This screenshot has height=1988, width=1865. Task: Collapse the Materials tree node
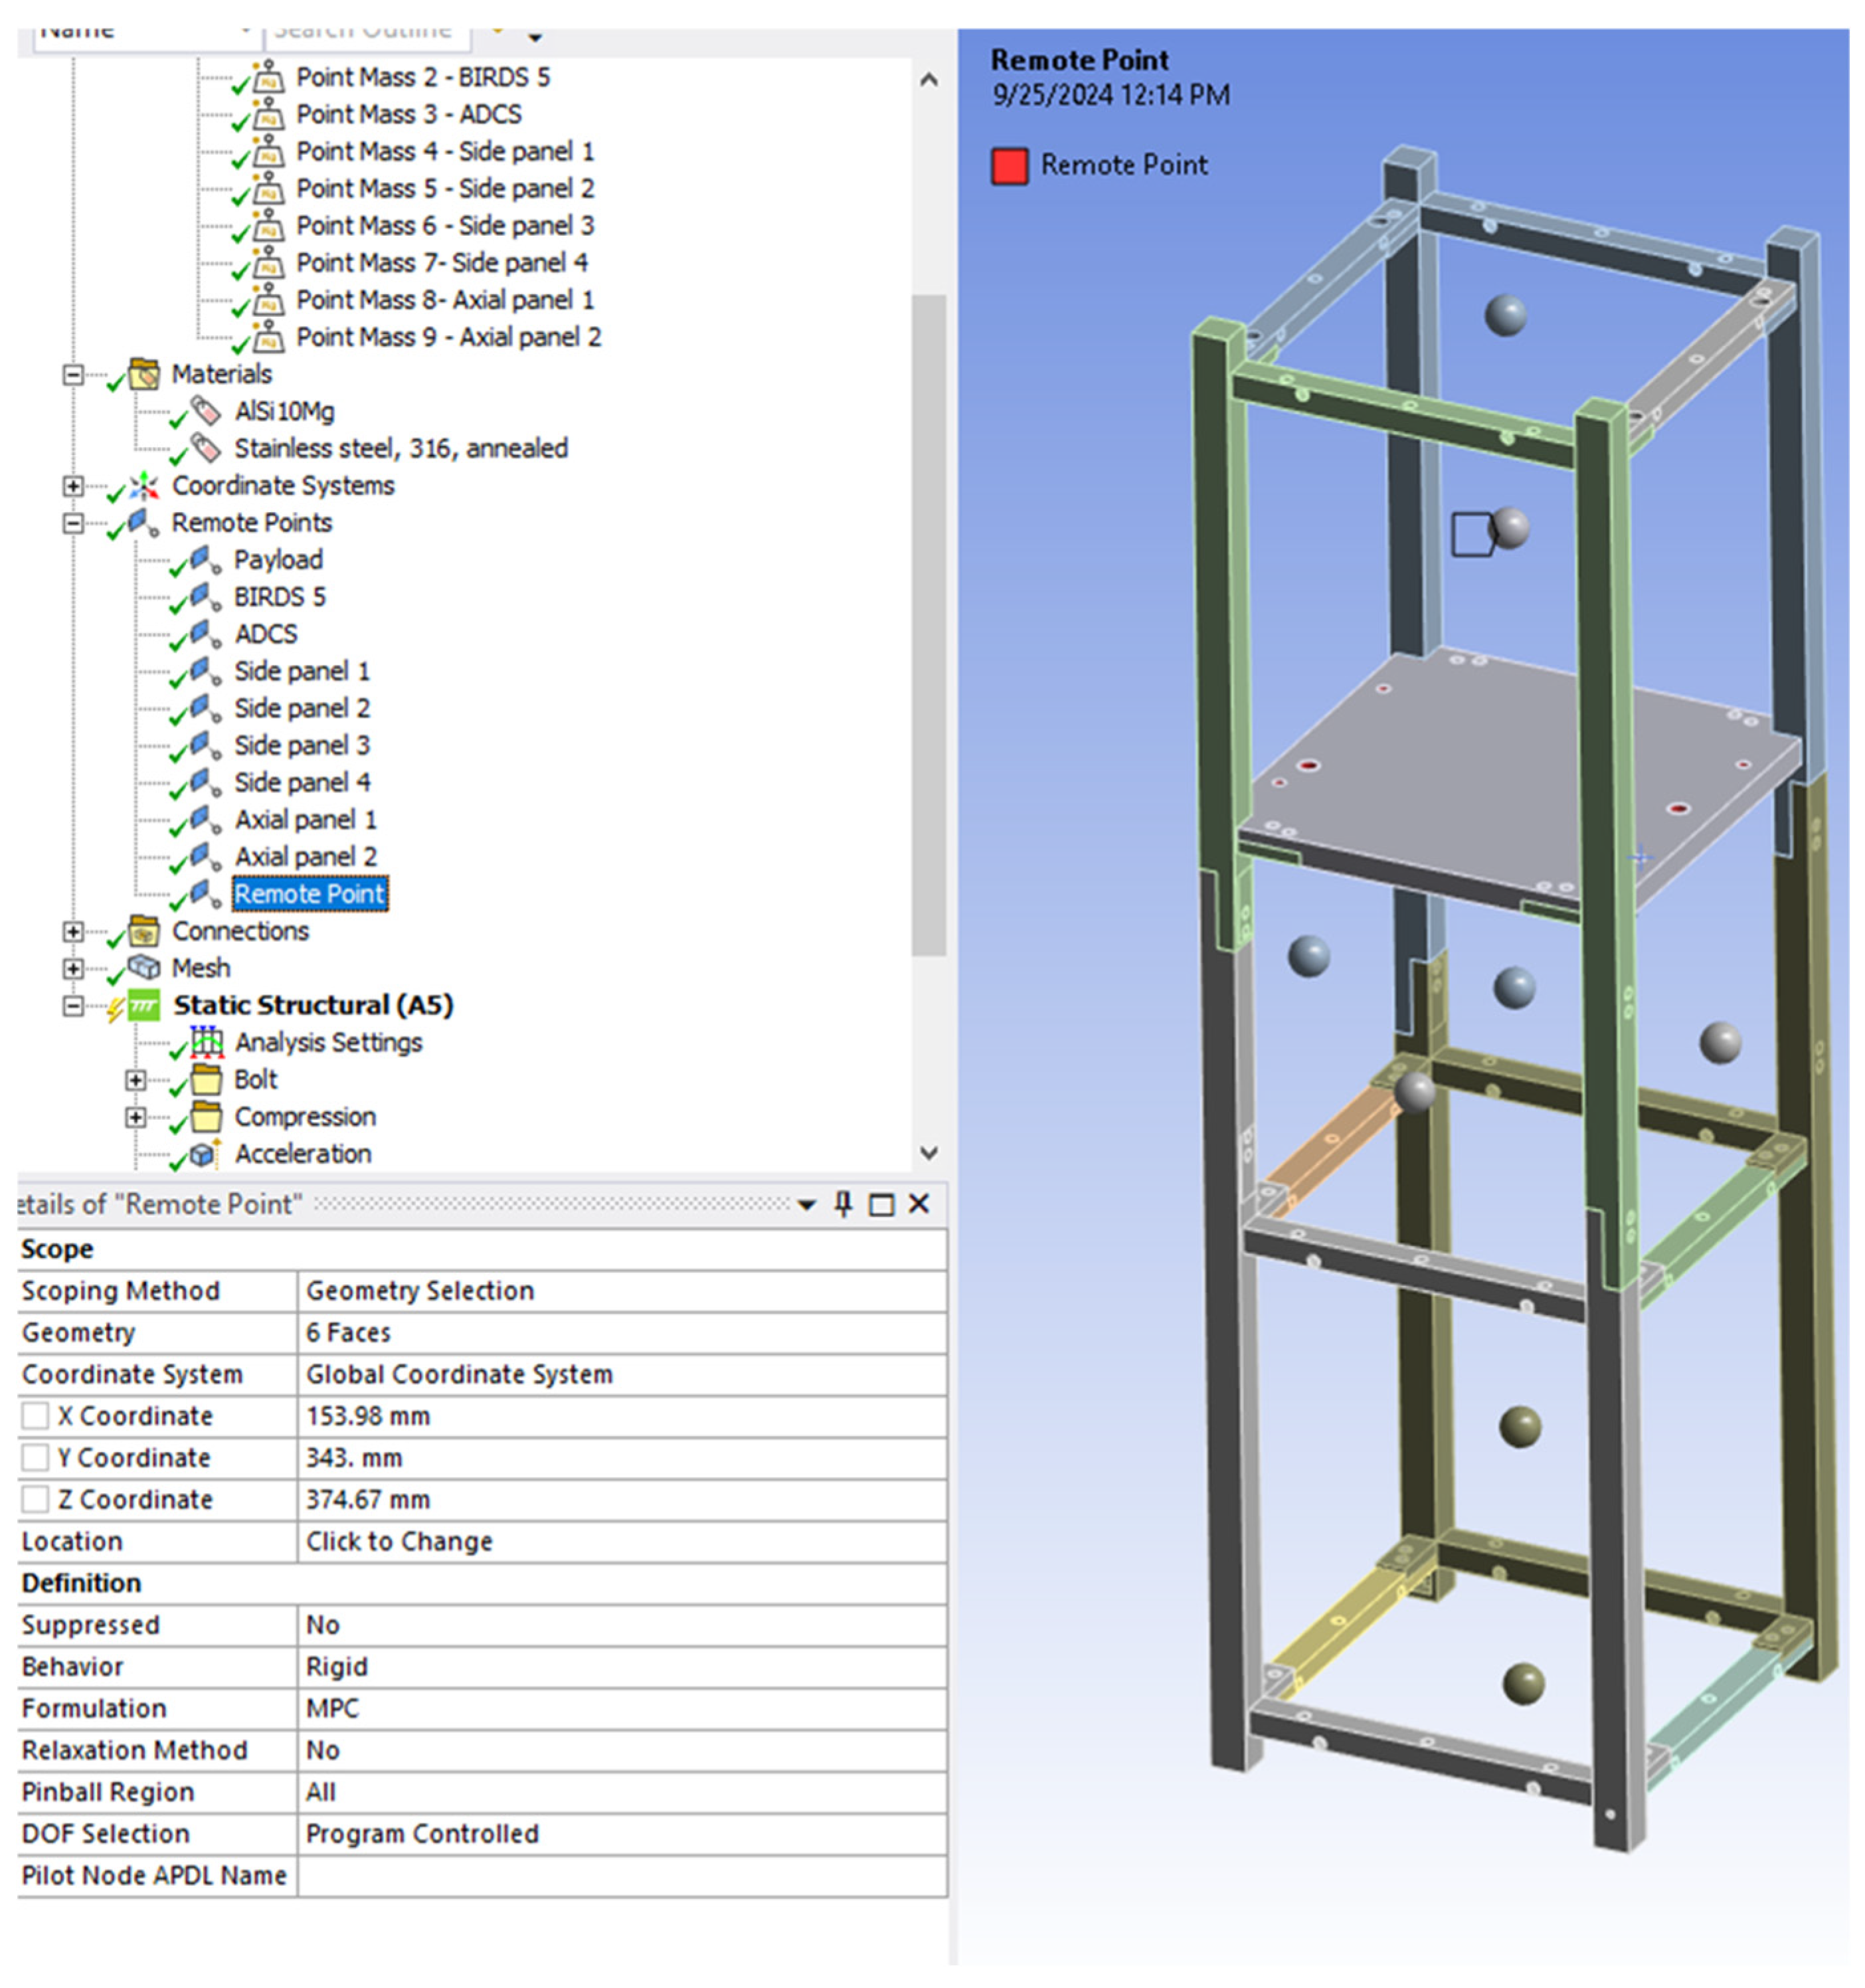coord(73,375)
